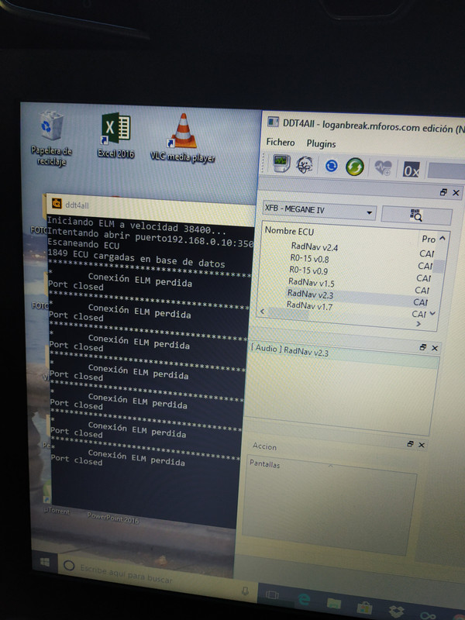Click the Cortana circle icon on taskbar

pos(69,567)
